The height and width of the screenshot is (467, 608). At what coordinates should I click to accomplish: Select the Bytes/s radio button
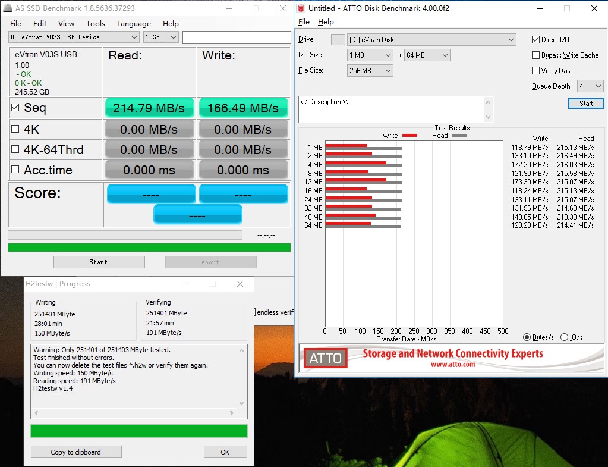coord(527,337)
